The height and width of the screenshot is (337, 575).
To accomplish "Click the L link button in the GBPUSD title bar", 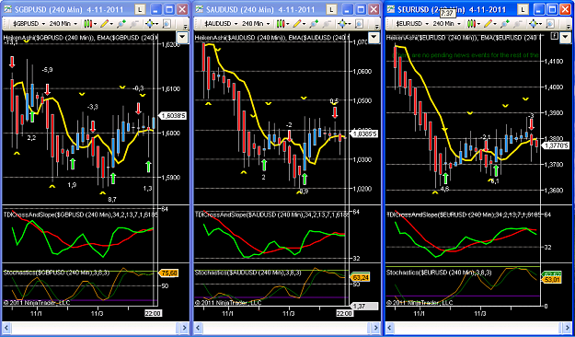I will click(x=140, y=9).
